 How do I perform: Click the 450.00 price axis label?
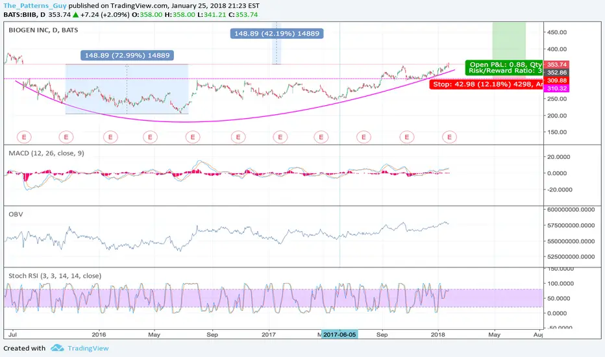pyautogui.click(x=557, y=32)
